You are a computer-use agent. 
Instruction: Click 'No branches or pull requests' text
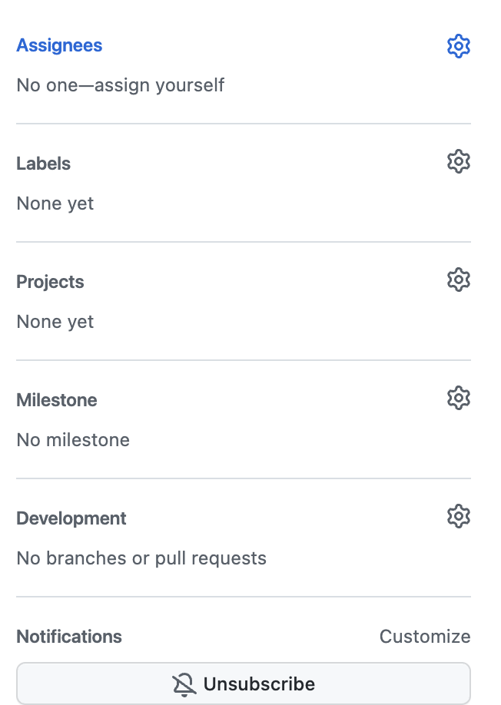(x=141, y=558)
